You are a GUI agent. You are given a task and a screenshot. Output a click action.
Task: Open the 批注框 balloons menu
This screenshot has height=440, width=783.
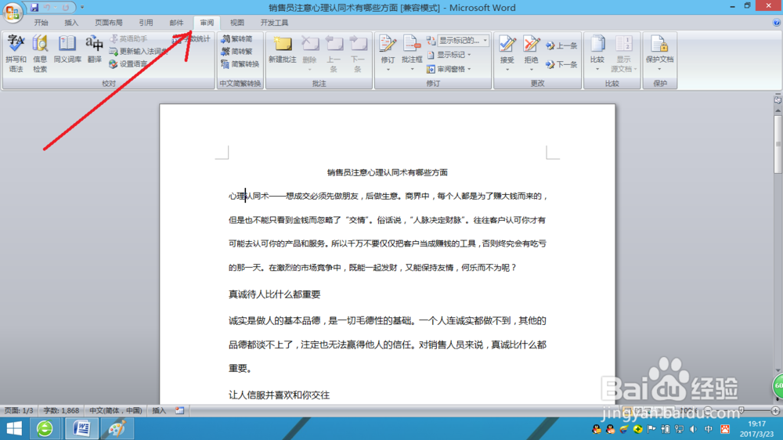pyautogui.click(x=412, y=54)
